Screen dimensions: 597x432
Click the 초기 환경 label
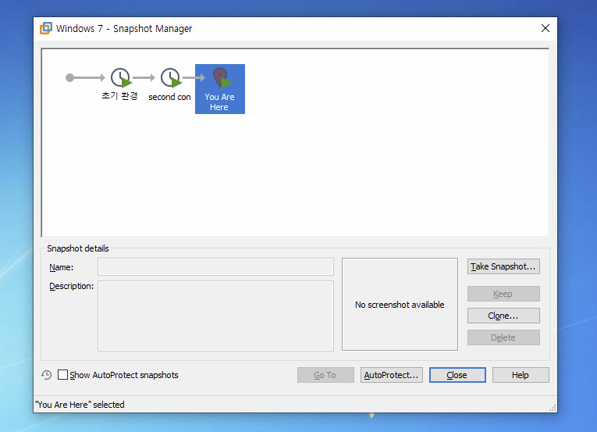[119, 96]
